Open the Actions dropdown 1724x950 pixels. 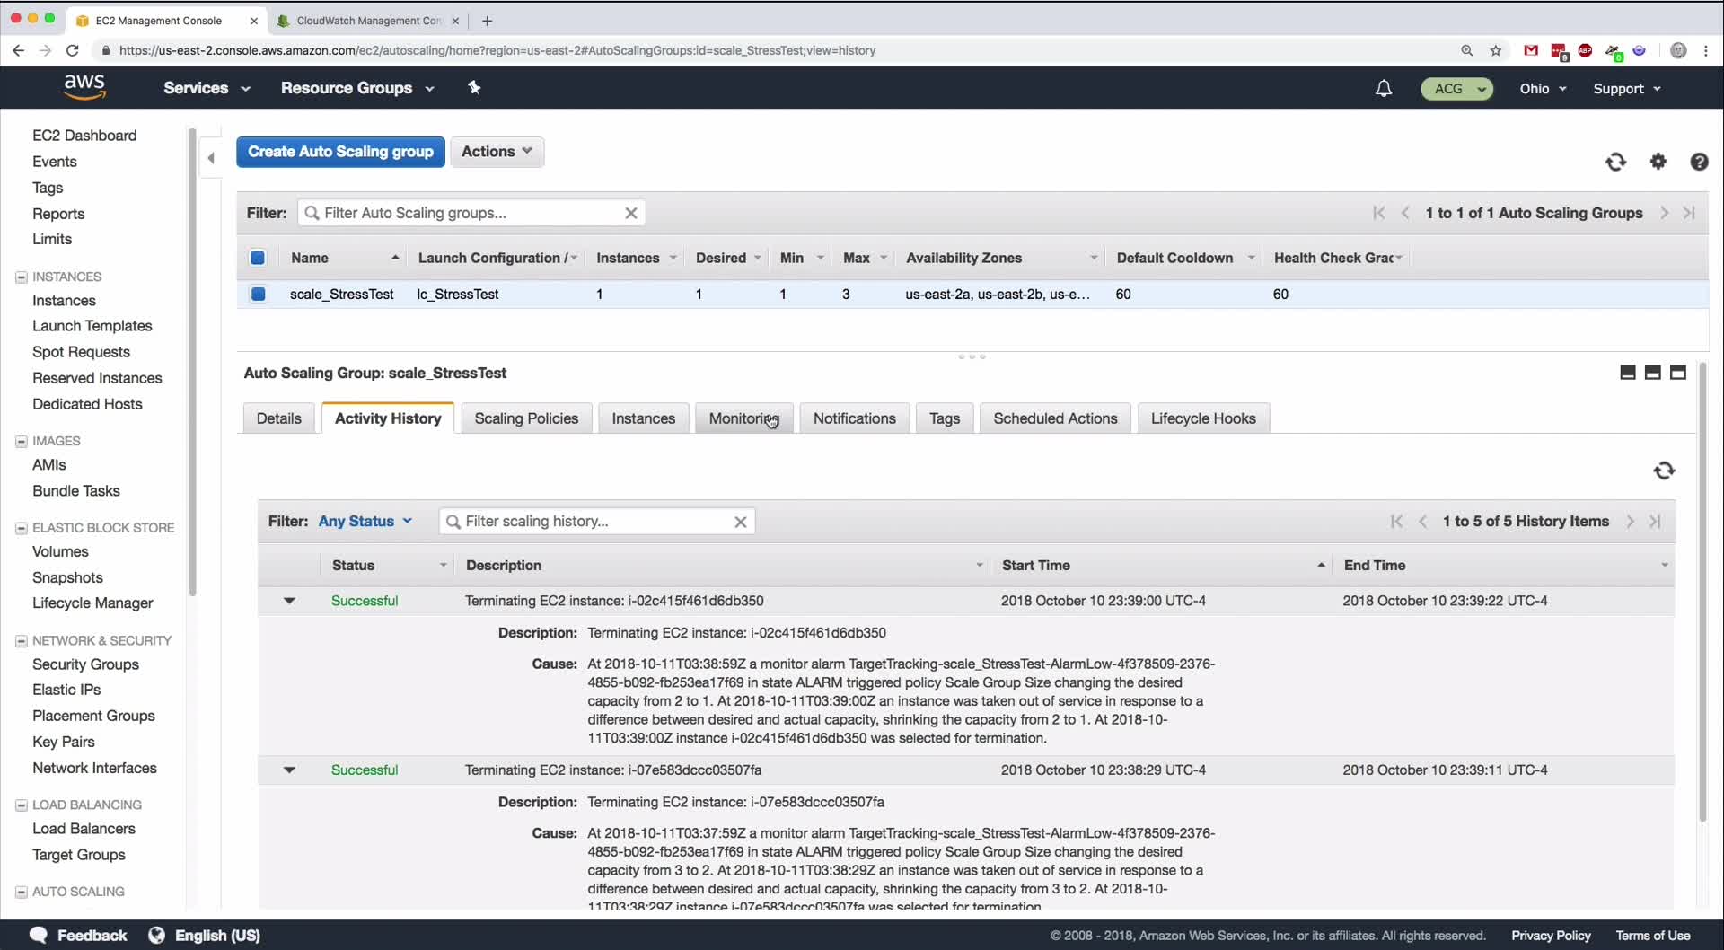[497, 152]
